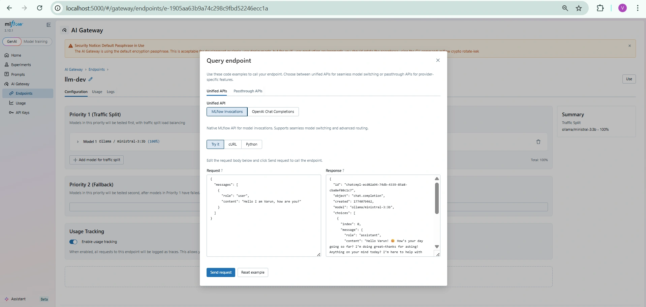Bookmark this page with star icon
This screenshot has width=646, height=307.
(579, 8)
